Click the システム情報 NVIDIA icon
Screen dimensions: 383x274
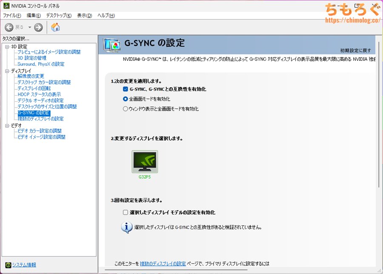[x=9, y=265]
